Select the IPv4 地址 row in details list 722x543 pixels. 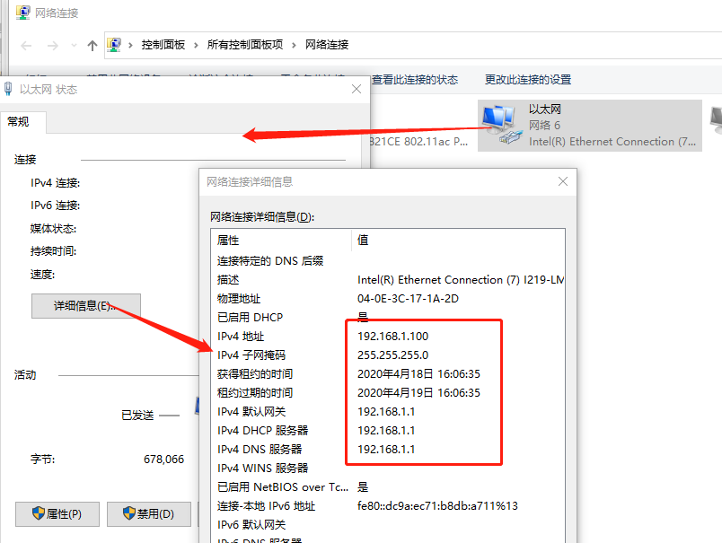click(242, 336)
